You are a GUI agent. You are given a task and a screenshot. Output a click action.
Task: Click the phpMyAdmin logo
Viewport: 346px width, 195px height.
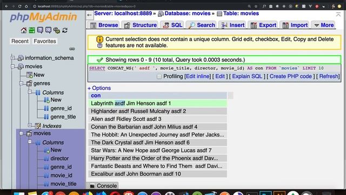(x=44, y=17)
